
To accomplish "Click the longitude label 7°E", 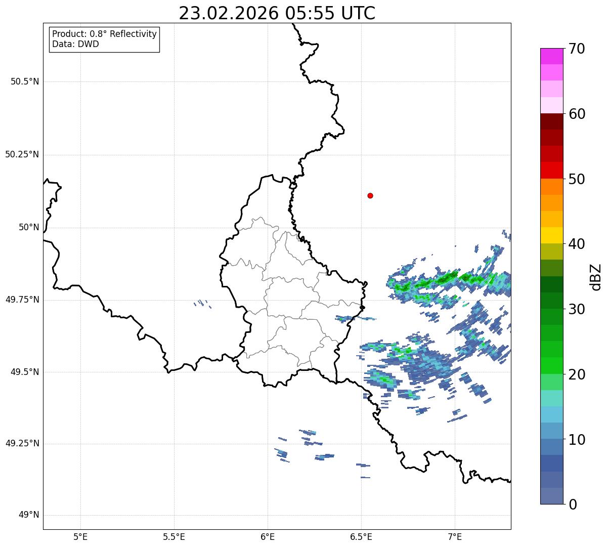I will coord(455,536).
